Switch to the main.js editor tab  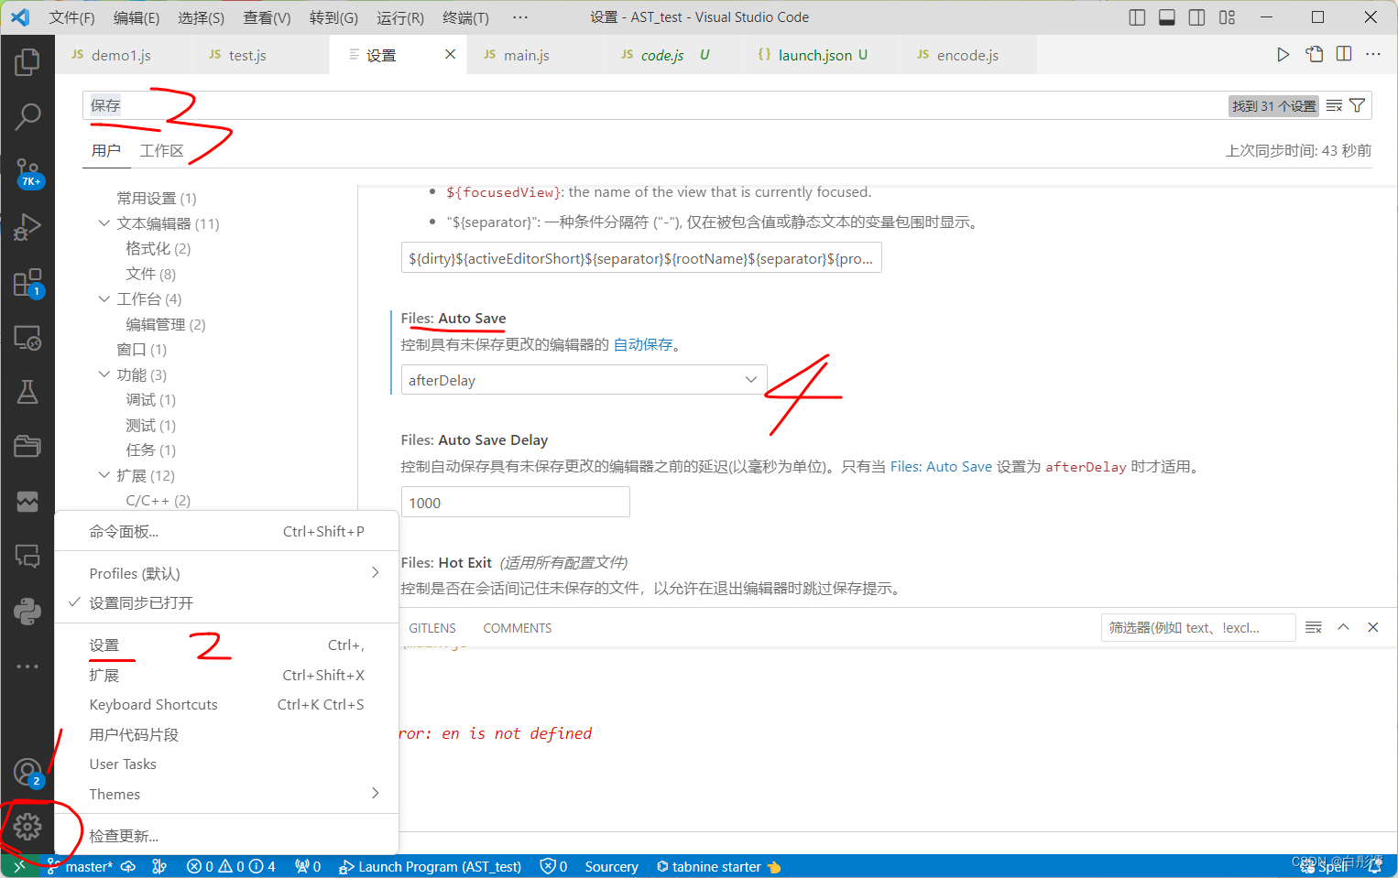click(x=537, y=55)
